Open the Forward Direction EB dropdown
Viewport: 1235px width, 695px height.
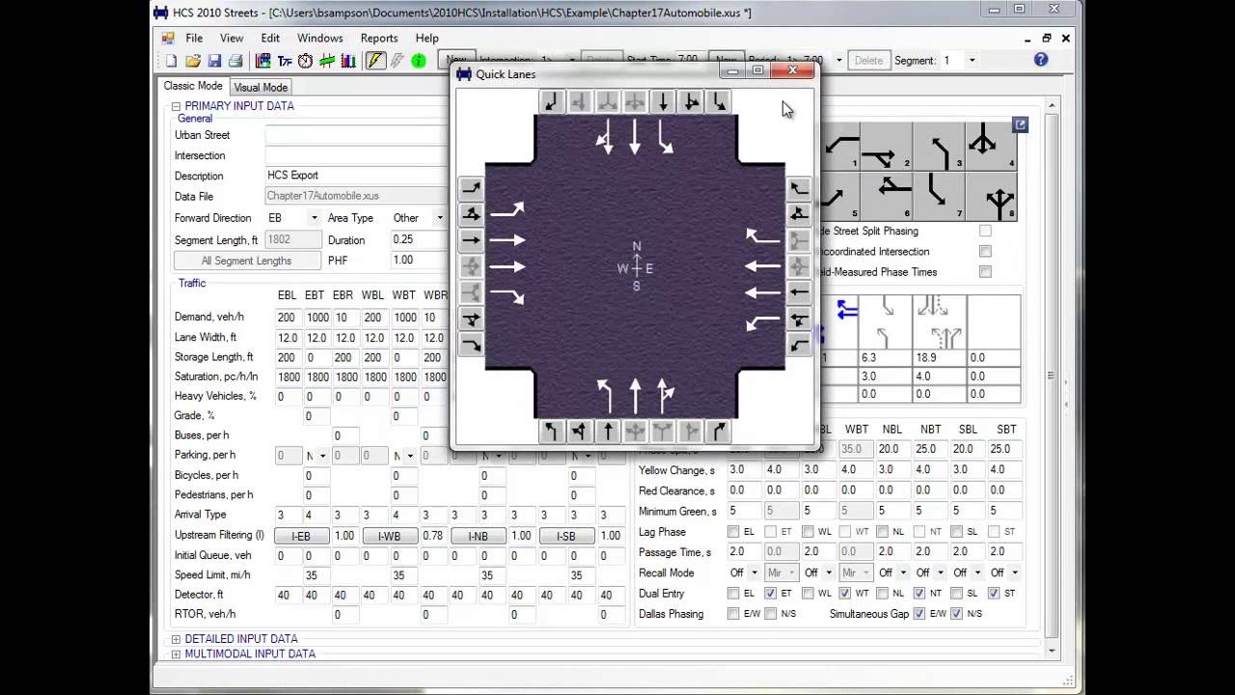[x=314, y=218]
